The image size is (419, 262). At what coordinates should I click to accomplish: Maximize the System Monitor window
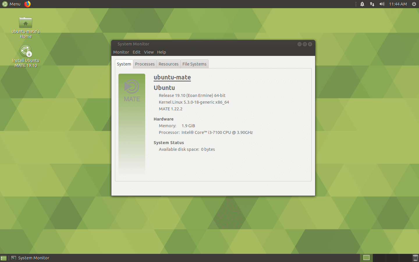click(305, 44)
